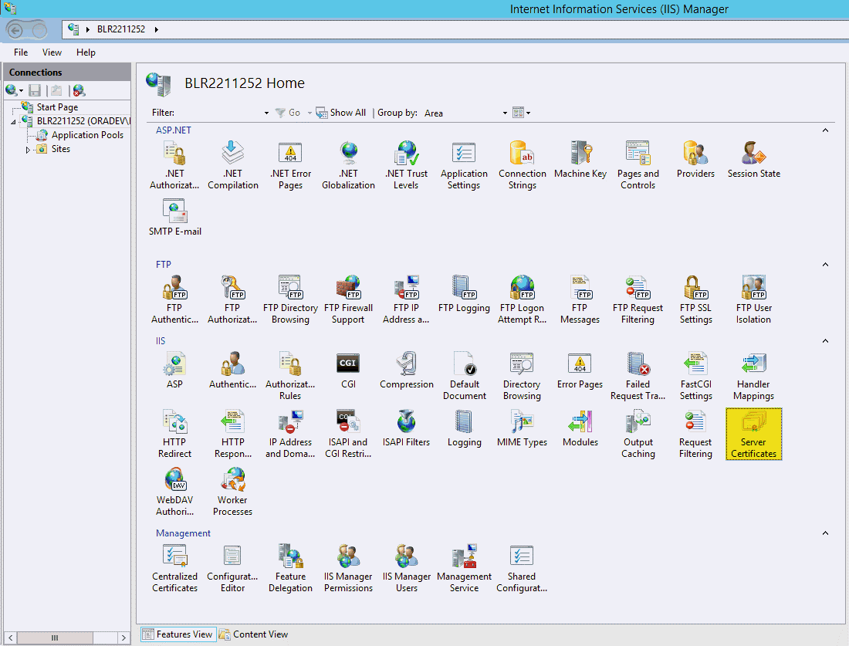Open Feature Delegation feature
849x646 pixels.
coord(291,568)
